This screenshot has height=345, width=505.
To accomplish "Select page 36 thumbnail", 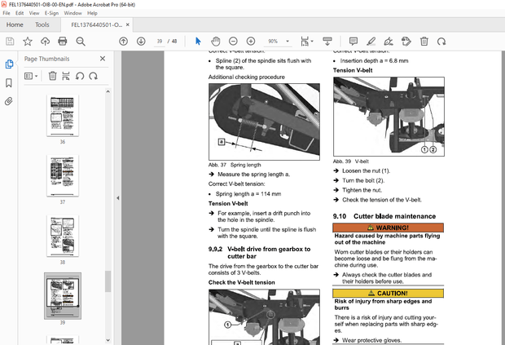I will click(63, 116).
